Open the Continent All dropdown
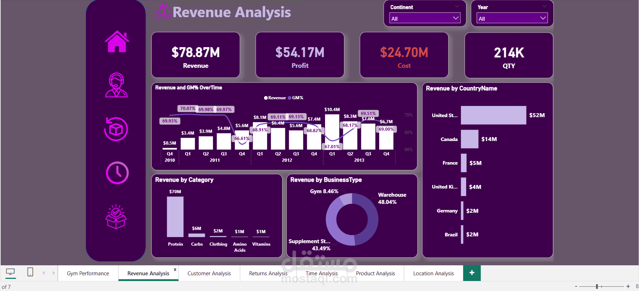The height and width of the screenshot is (291, 639). click(425, 18)
